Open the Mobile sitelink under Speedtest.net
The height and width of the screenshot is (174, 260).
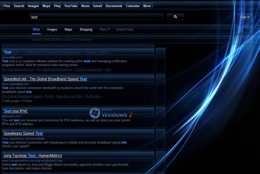pos(49,96)
